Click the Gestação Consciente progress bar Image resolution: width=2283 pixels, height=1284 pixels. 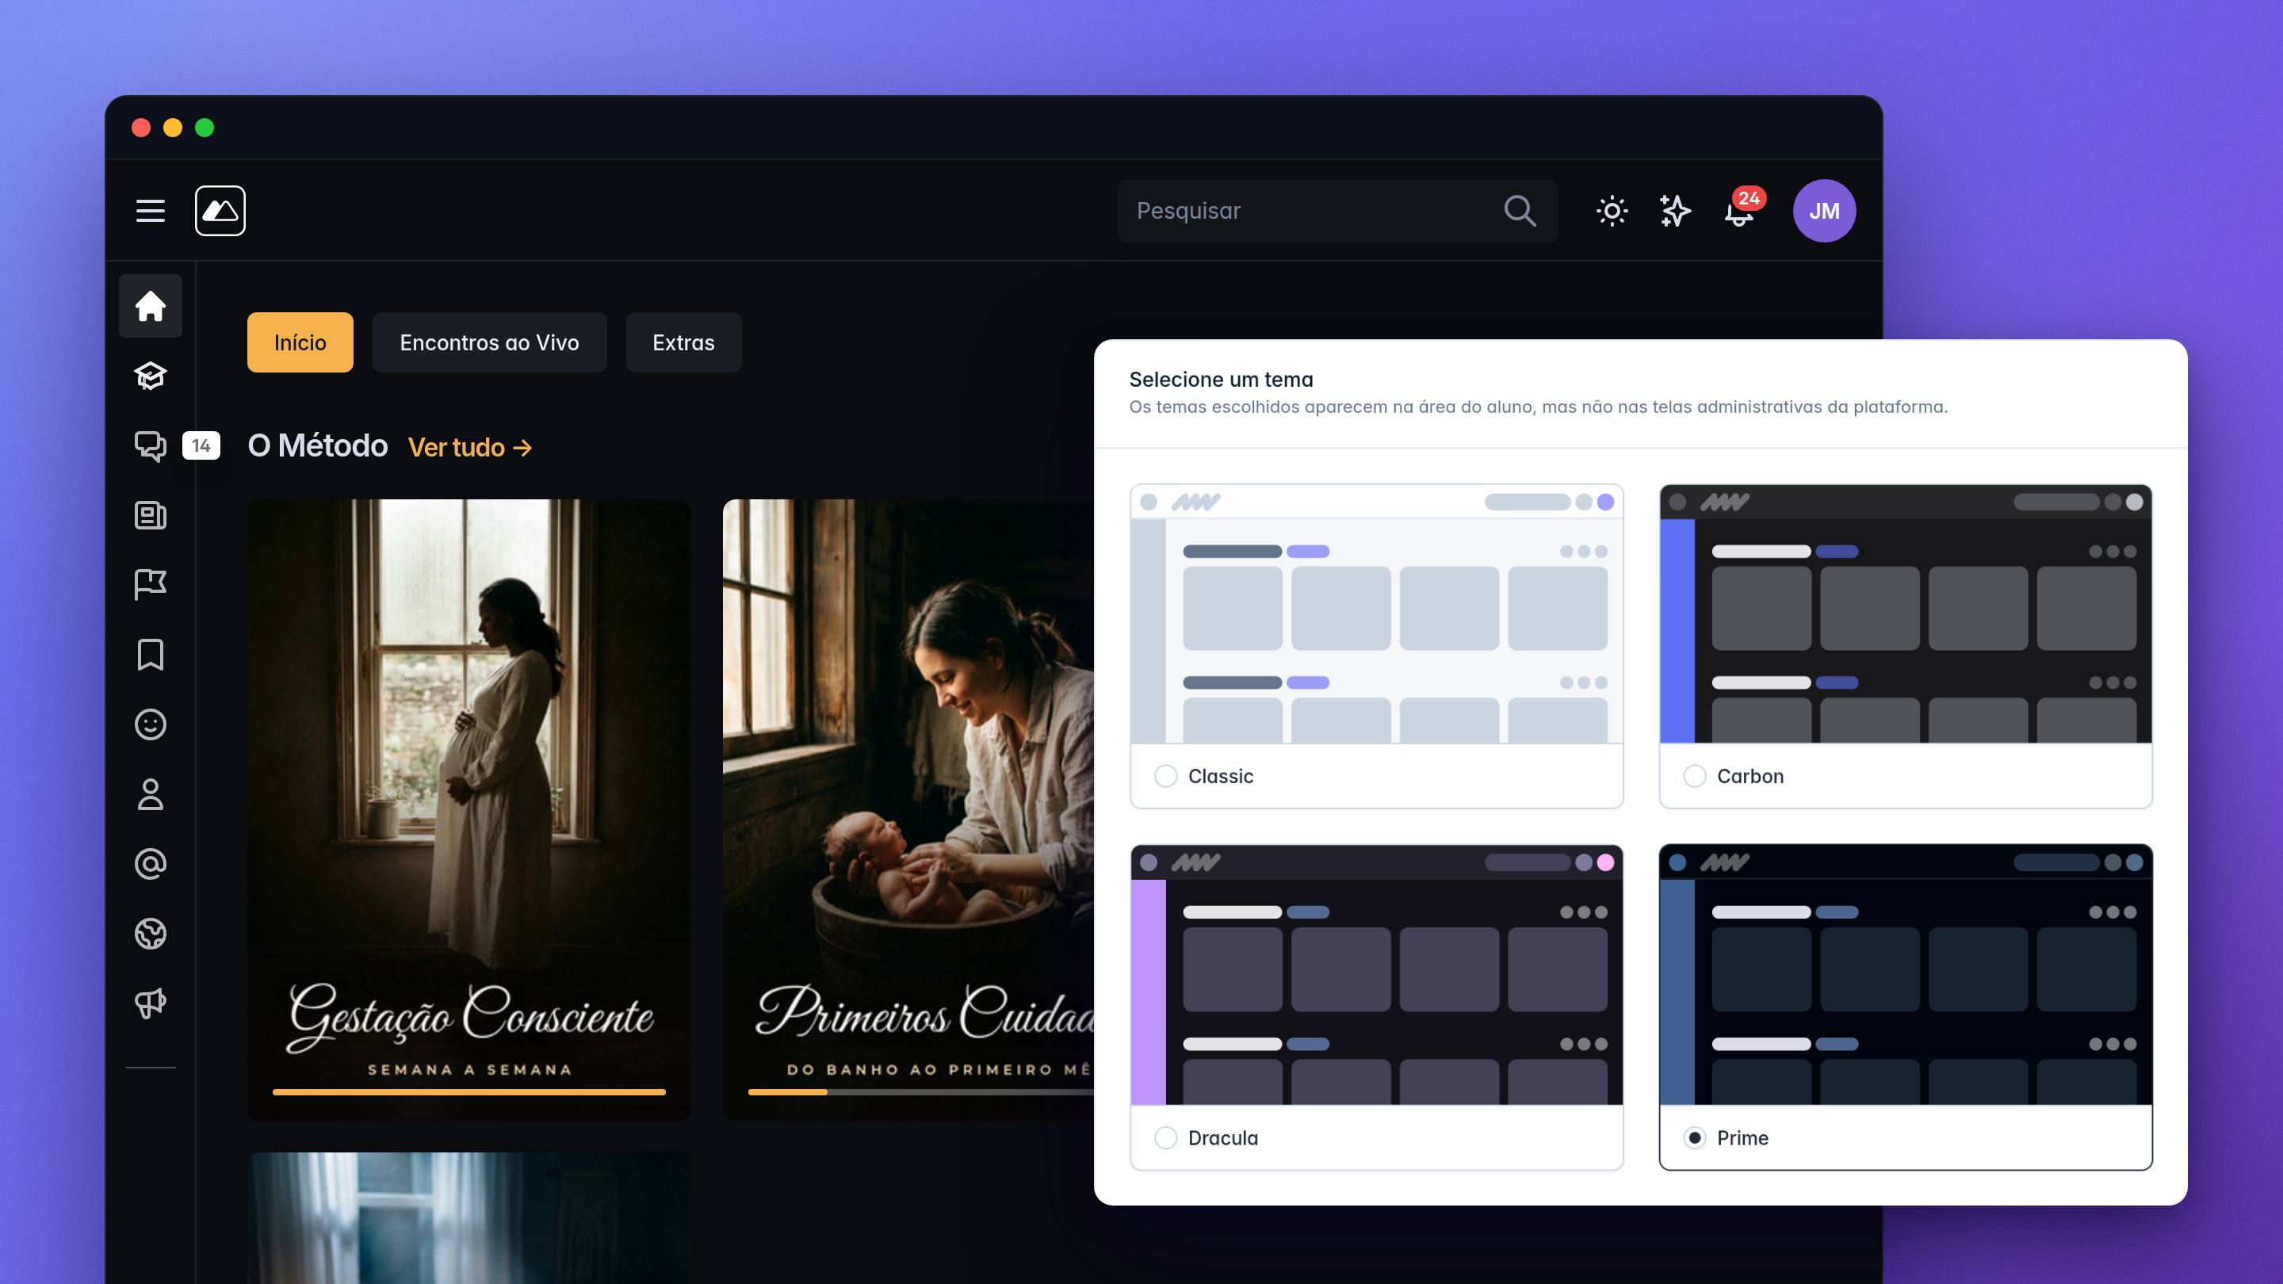coord(468,1091)
